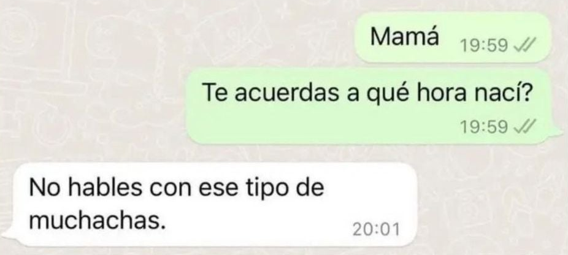Click the 19:59 timestamp beside Mamá
Screen dimensions: 568x255
(x=483, y=46)
